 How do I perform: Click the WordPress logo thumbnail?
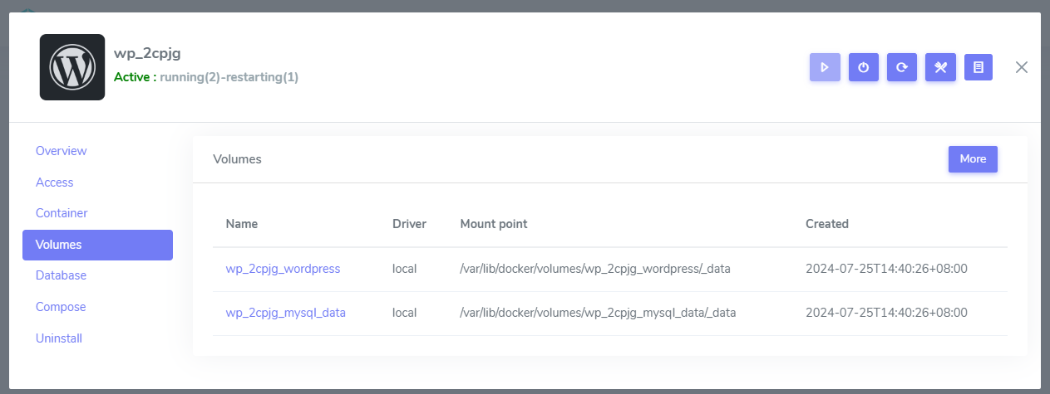point(72,67)
